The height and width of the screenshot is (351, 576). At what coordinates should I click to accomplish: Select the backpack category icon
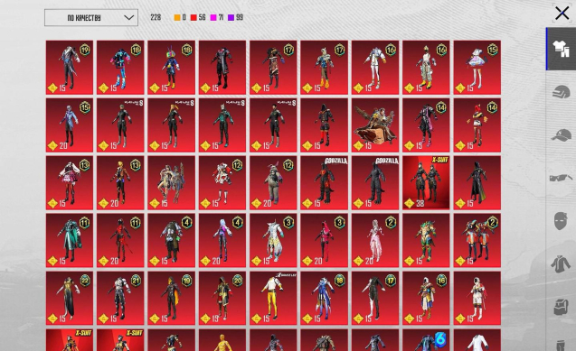[561, 307]
